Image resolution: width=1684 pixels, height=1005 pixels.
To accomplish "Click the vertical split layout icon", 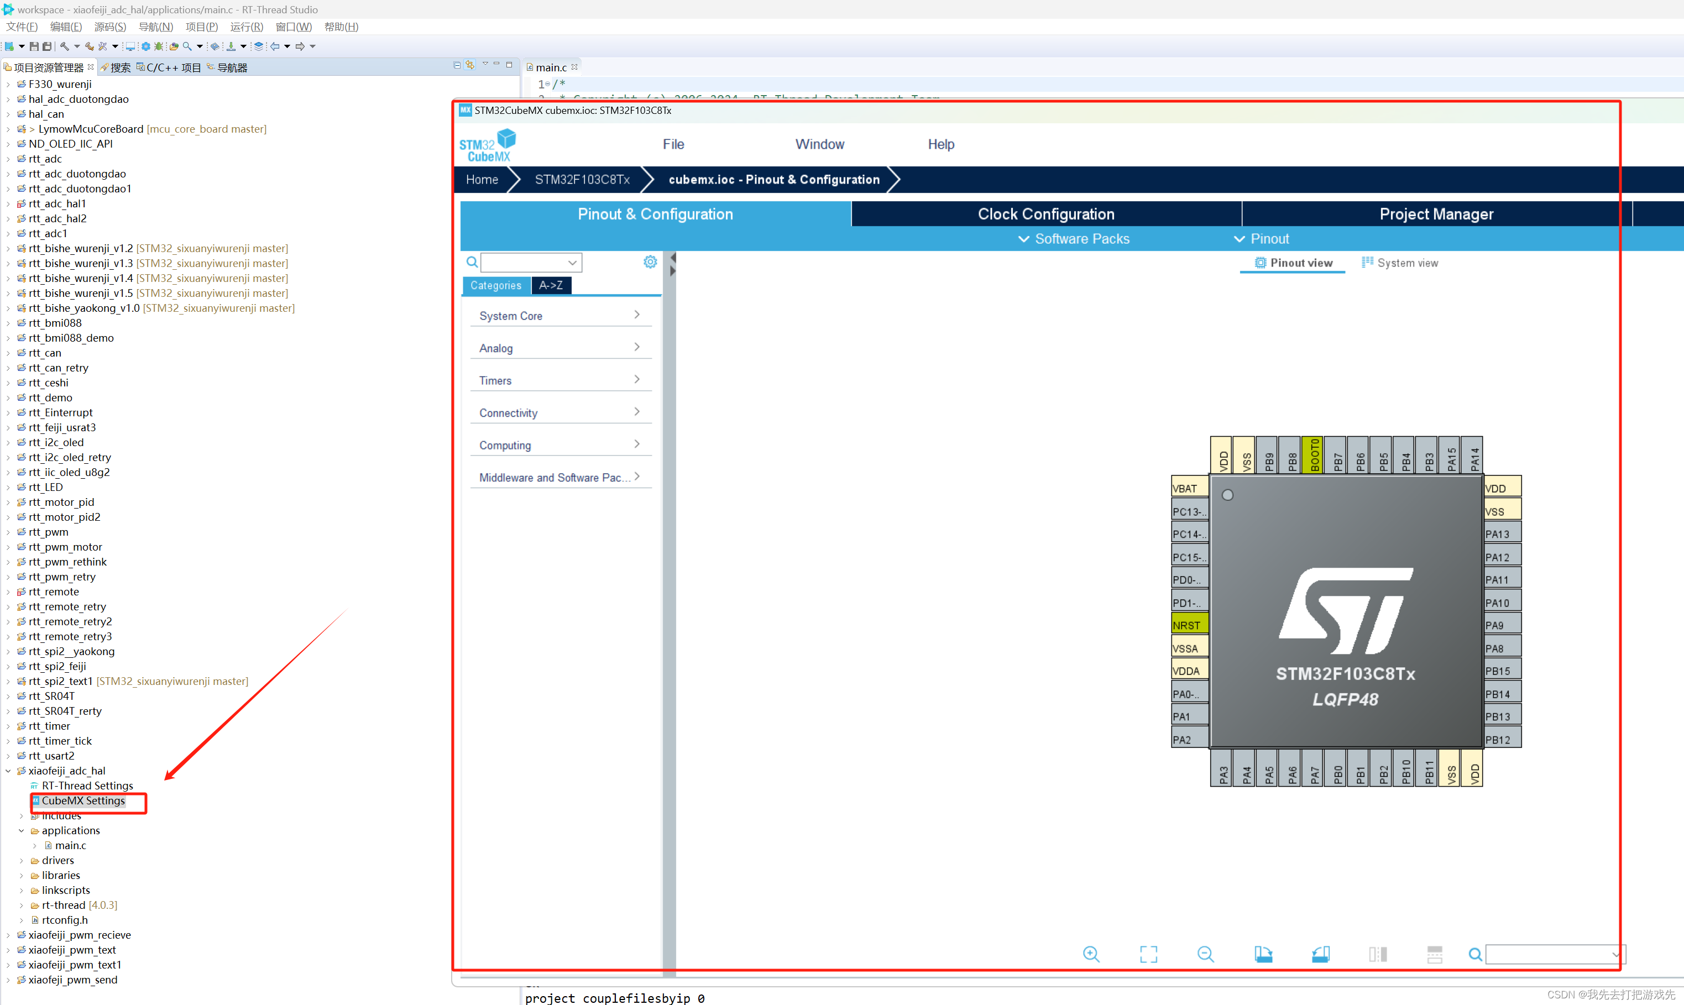I will click(x=1378, y=954).
